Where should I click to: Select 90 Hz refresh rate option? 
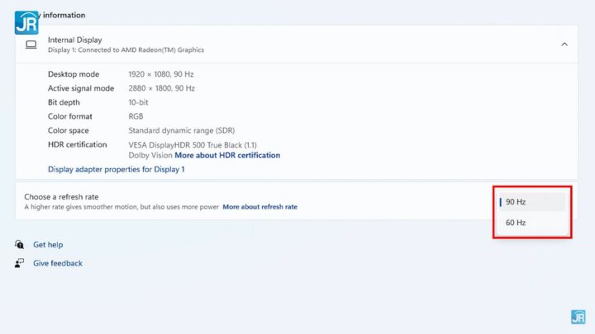click(x=532, y=202)
